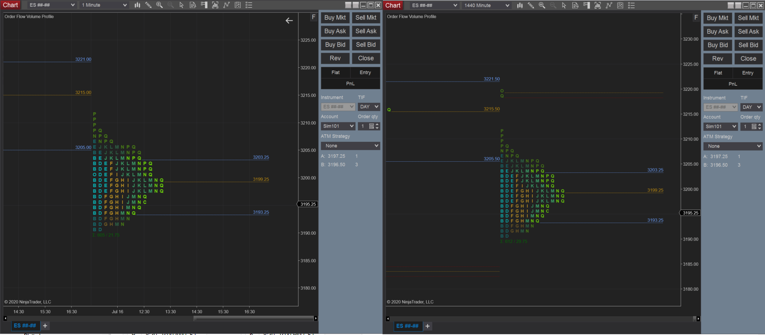Image resolution: width=765 pixels, height=335 pixels.
Task: Open strategies icon in 1440 Minute chart toolbar
Action: coord(609,5)
